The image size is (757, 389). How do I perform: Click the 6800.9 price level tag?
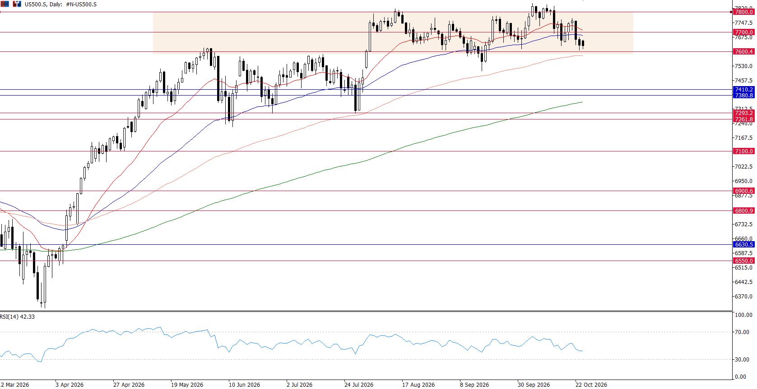(743, 211)
